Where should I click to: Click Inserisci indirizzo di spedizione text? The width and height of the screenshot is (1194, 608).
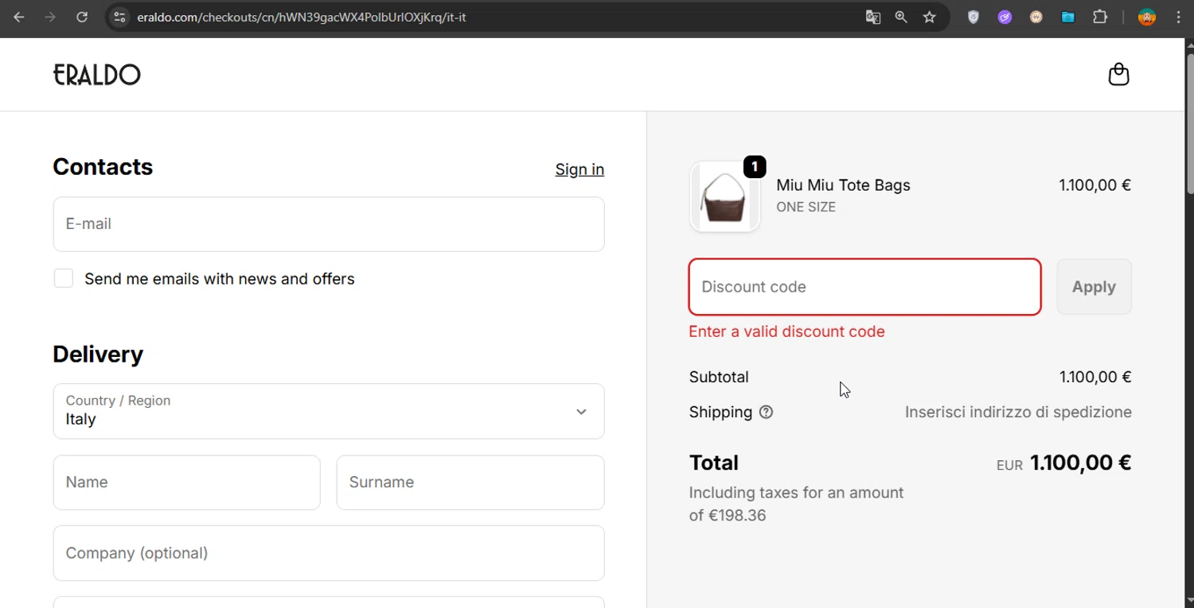[x=1018, y=412]
